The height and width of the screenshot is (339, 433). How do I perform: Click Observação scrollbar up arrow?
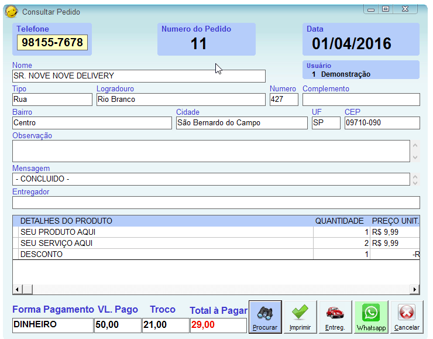tap(415, 146)
